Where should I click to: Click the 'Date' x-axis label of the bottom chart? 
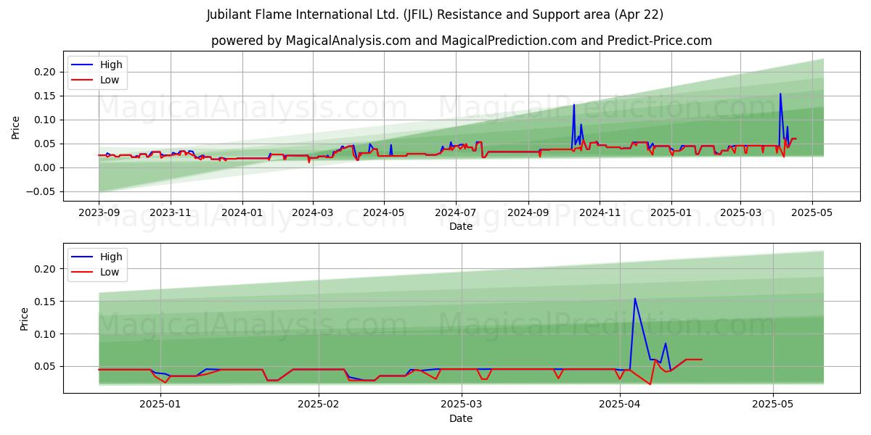coord(461,418)
